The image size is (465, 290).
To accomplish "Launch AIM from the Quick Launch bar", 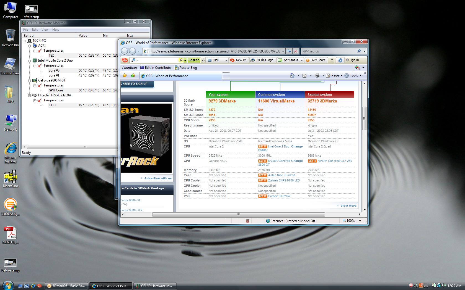I will (39, 286).
